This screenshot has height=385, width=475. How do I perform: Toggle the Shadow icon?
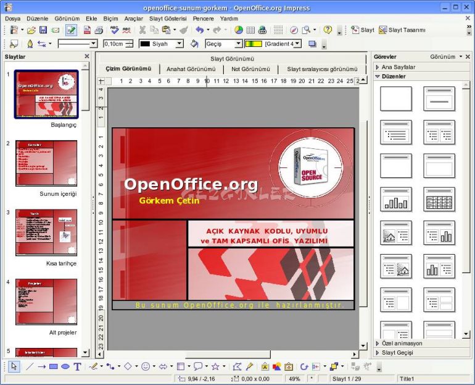(x=312, y=44)
